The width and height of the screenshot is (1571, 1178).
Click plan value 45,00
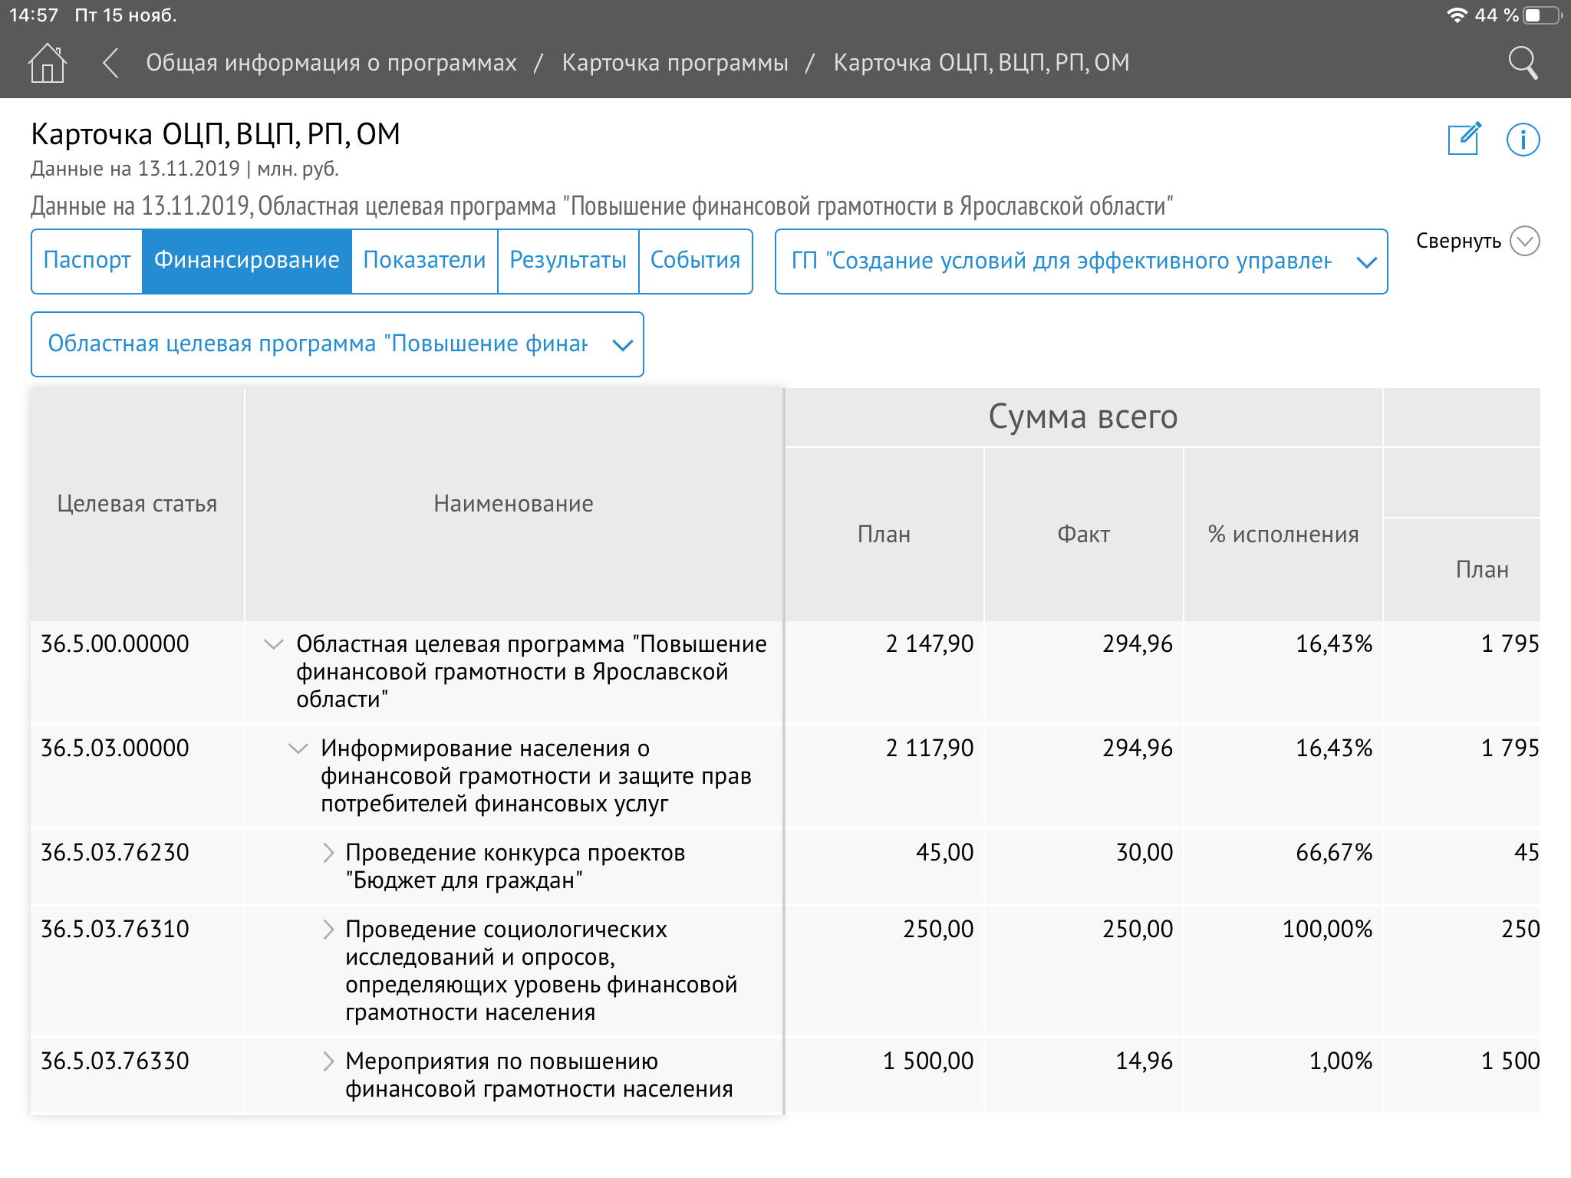pyautogui.click(x=944, y=853)
